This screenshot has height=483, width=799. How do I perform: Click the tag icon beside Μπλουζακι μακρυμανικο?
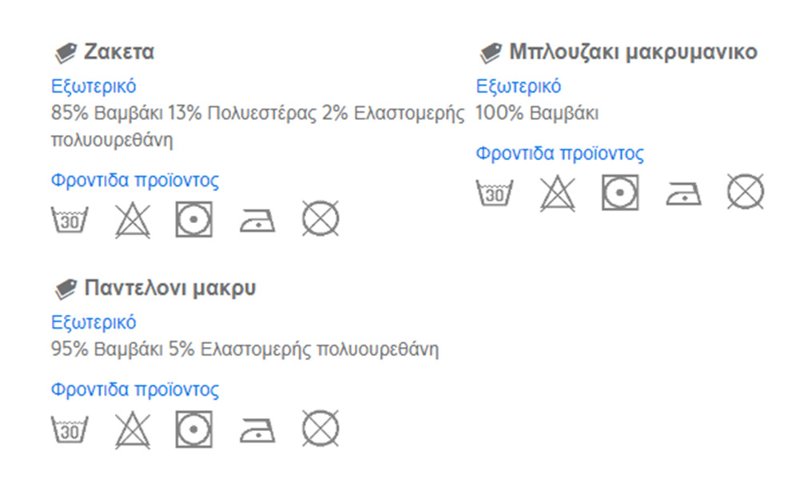coord(491,53)
